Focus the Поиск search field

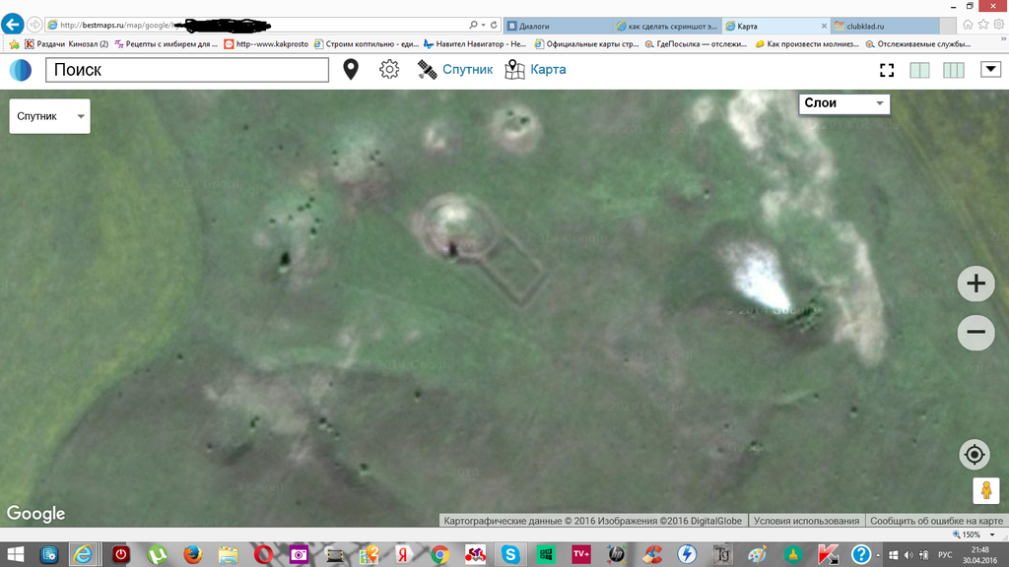coord(187,70)
